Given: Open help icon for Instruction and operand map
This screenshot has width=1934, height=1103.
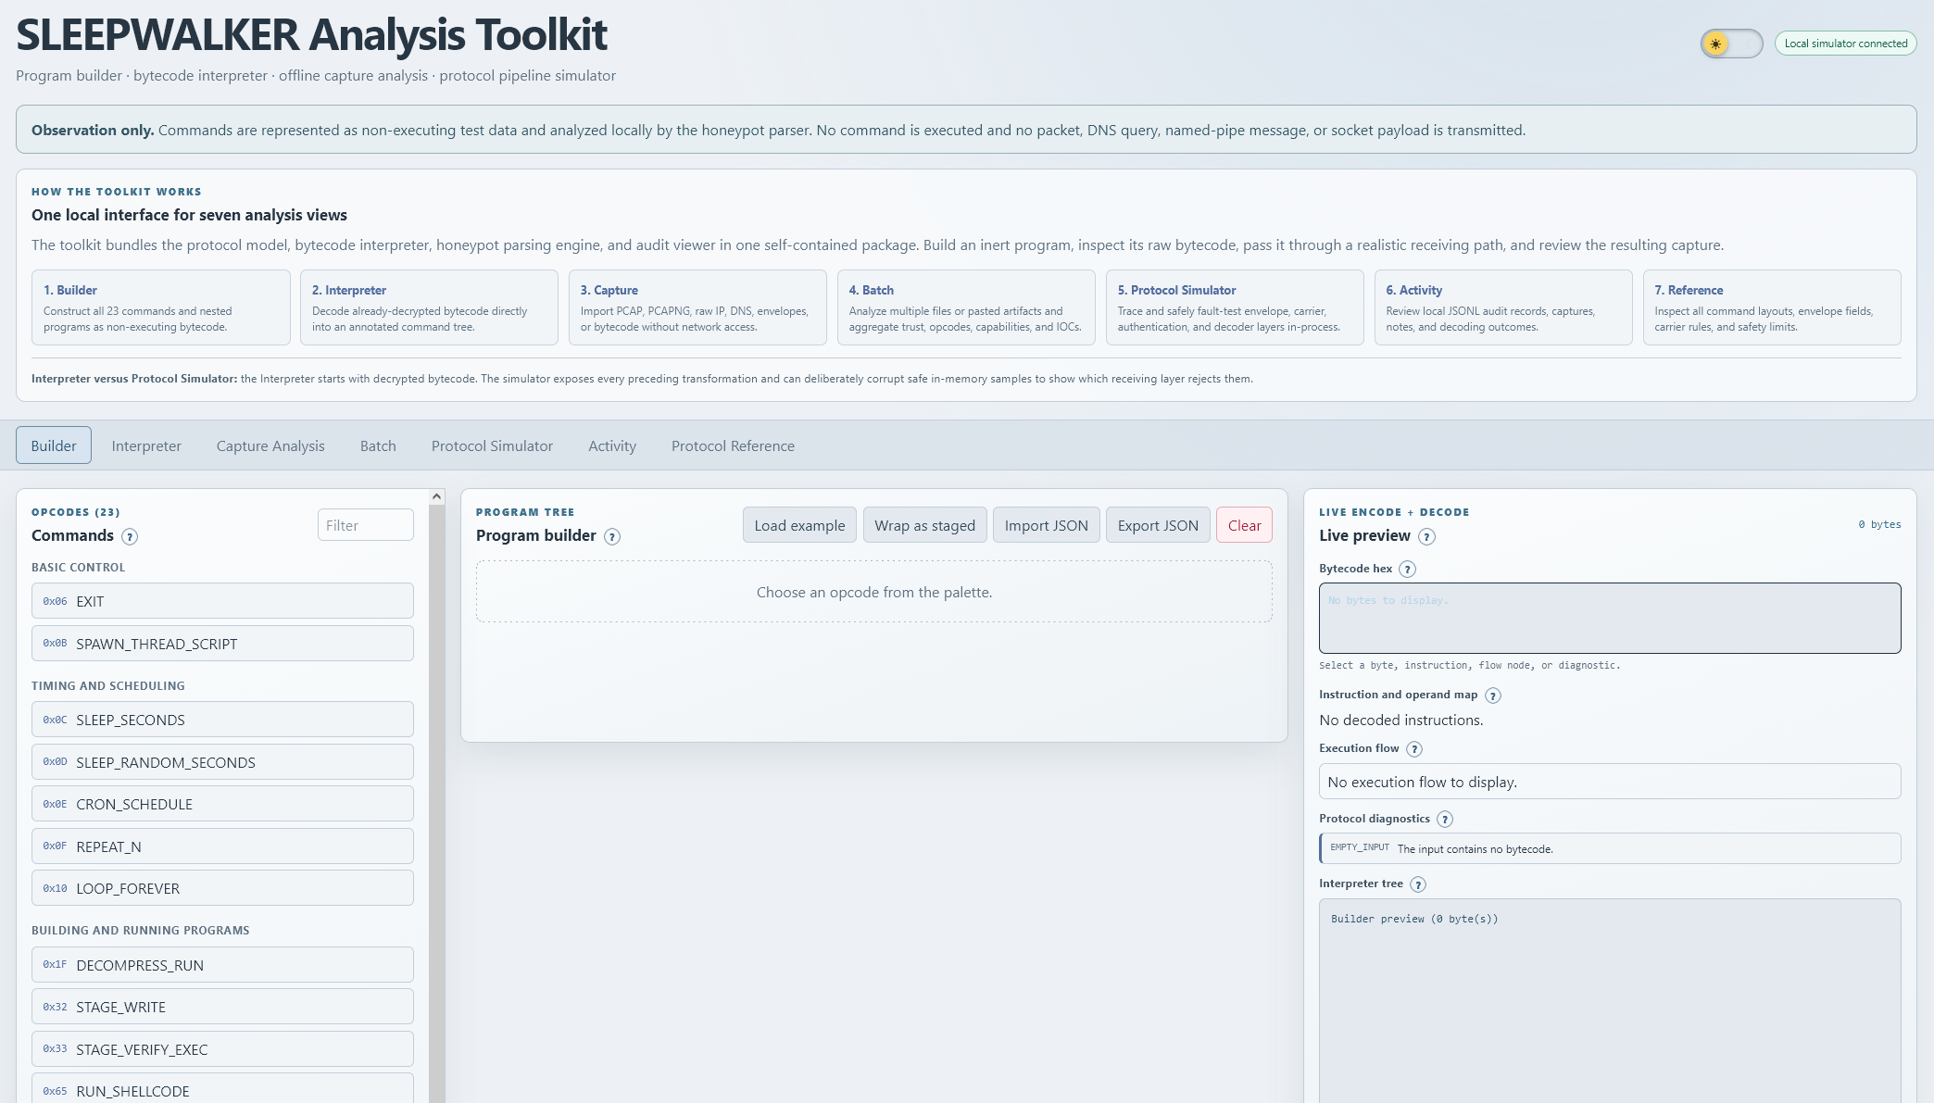Looking at the screenshot, I should click(x=1492, y=696).
